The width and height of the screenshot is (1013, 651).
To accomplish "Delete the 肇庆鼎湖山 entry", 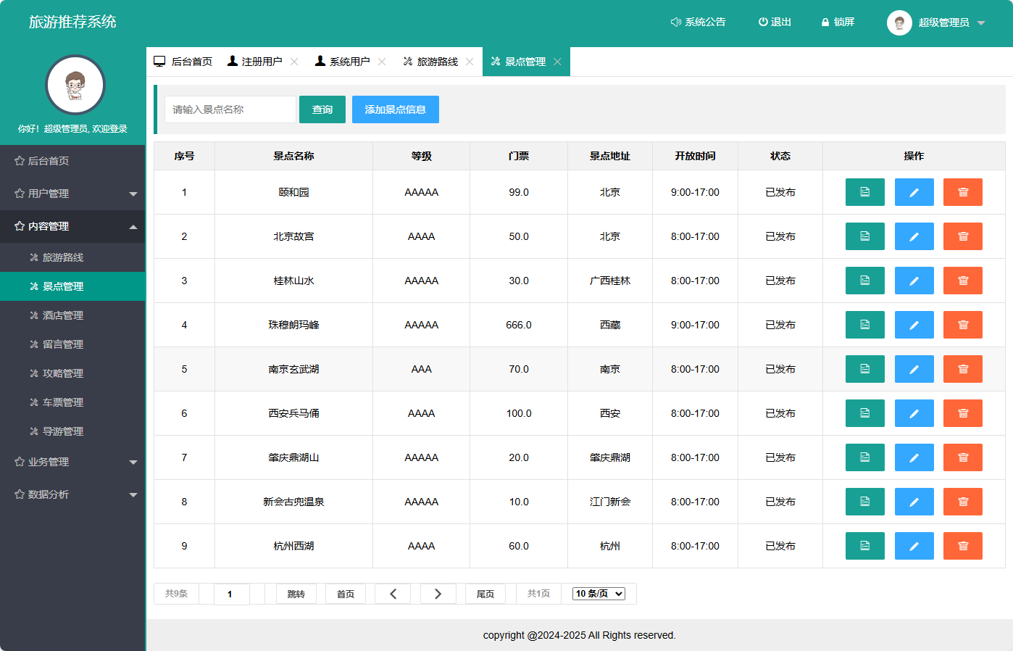I will 963,457.
